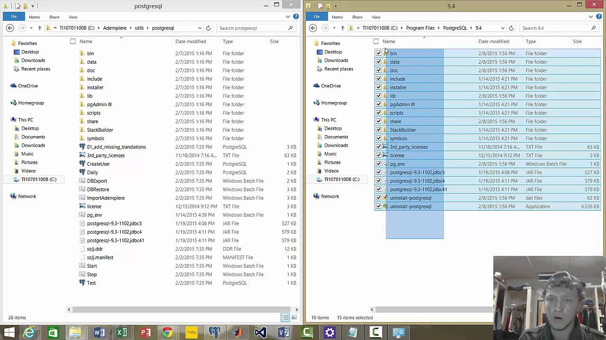Click Adempiere in postgresql window address path
Screen dimensions: 606x340
coord(115,28)
